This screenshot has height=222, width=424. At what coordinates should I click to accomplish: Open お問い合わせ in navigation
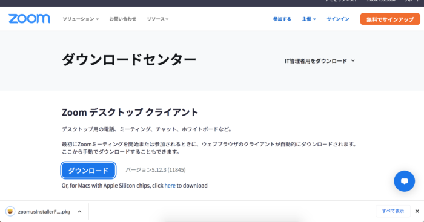pos(123,19)
